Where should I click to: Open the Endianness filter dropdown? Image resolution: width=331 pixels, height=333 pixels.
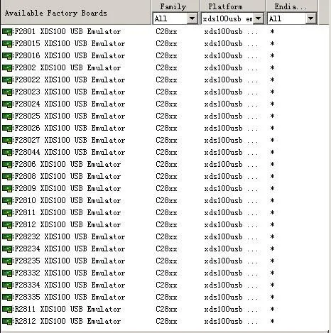point(292,18)
